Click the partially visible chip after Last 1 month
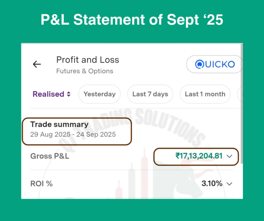Viewport: 264px width, 221px height. point(240,94)
